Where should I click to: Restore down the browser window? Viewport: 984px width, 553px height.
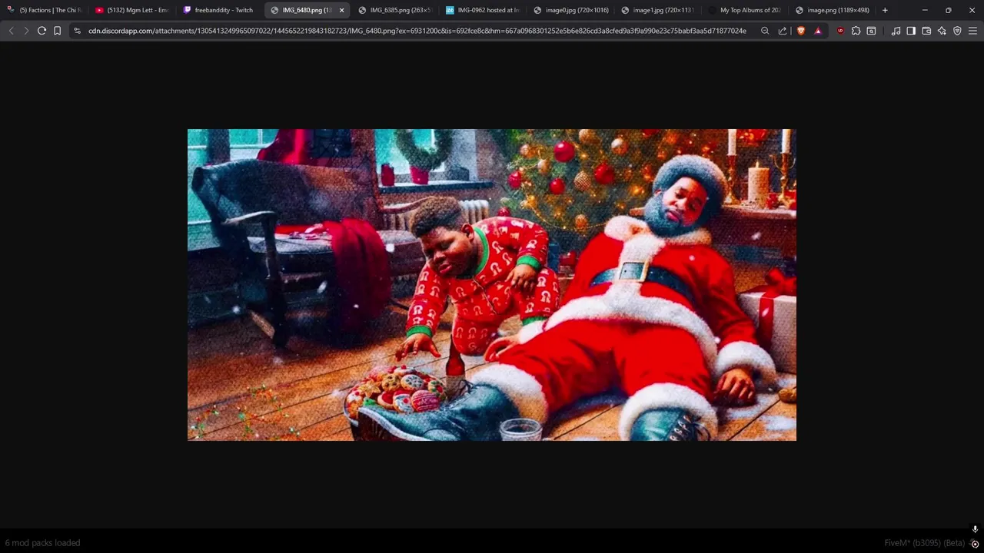[948, 10]
